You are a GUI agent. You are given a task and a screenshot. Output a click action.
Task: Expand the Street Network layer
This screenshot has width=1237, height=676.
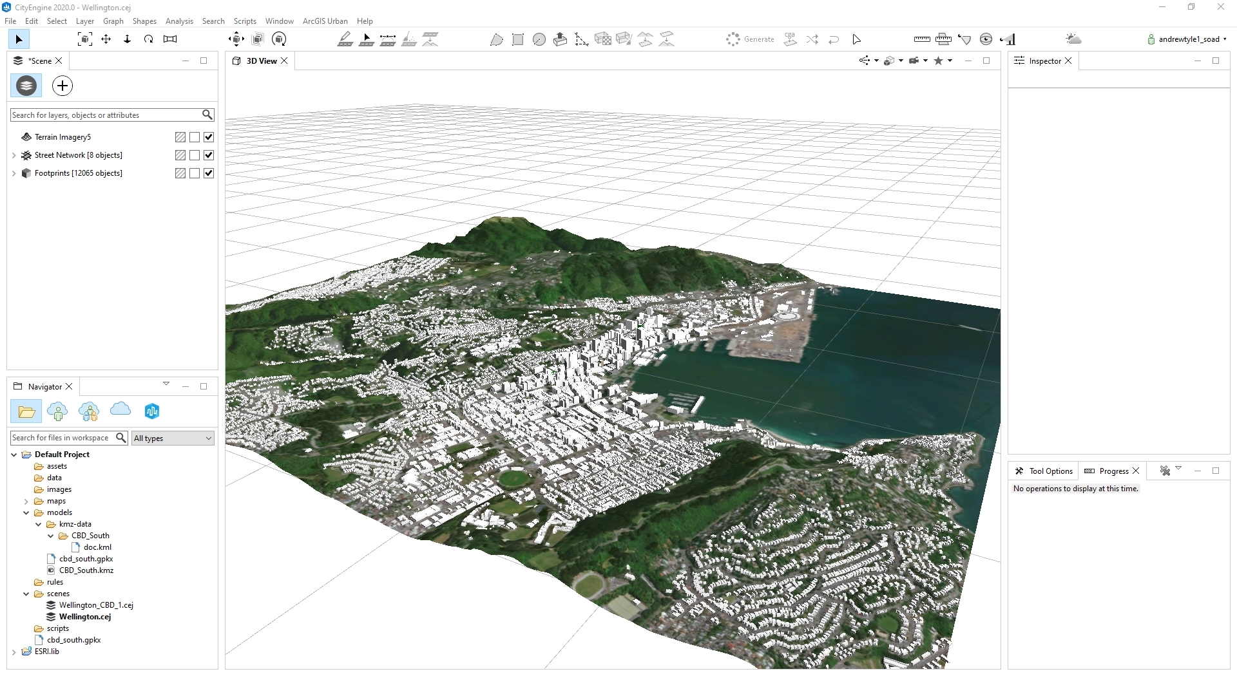click(x=14, y=155)
